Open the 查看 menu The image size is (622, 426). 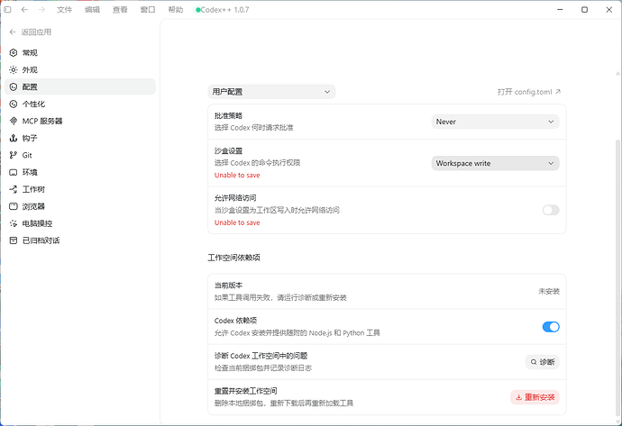[x=120, y=10]
